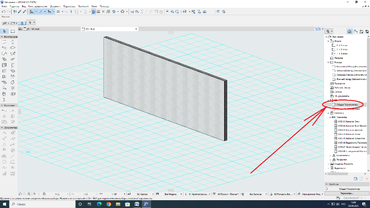
Task: Open Microsoft Edge from the taskbar
Action: pyautogui.click(x=99, y=204)
